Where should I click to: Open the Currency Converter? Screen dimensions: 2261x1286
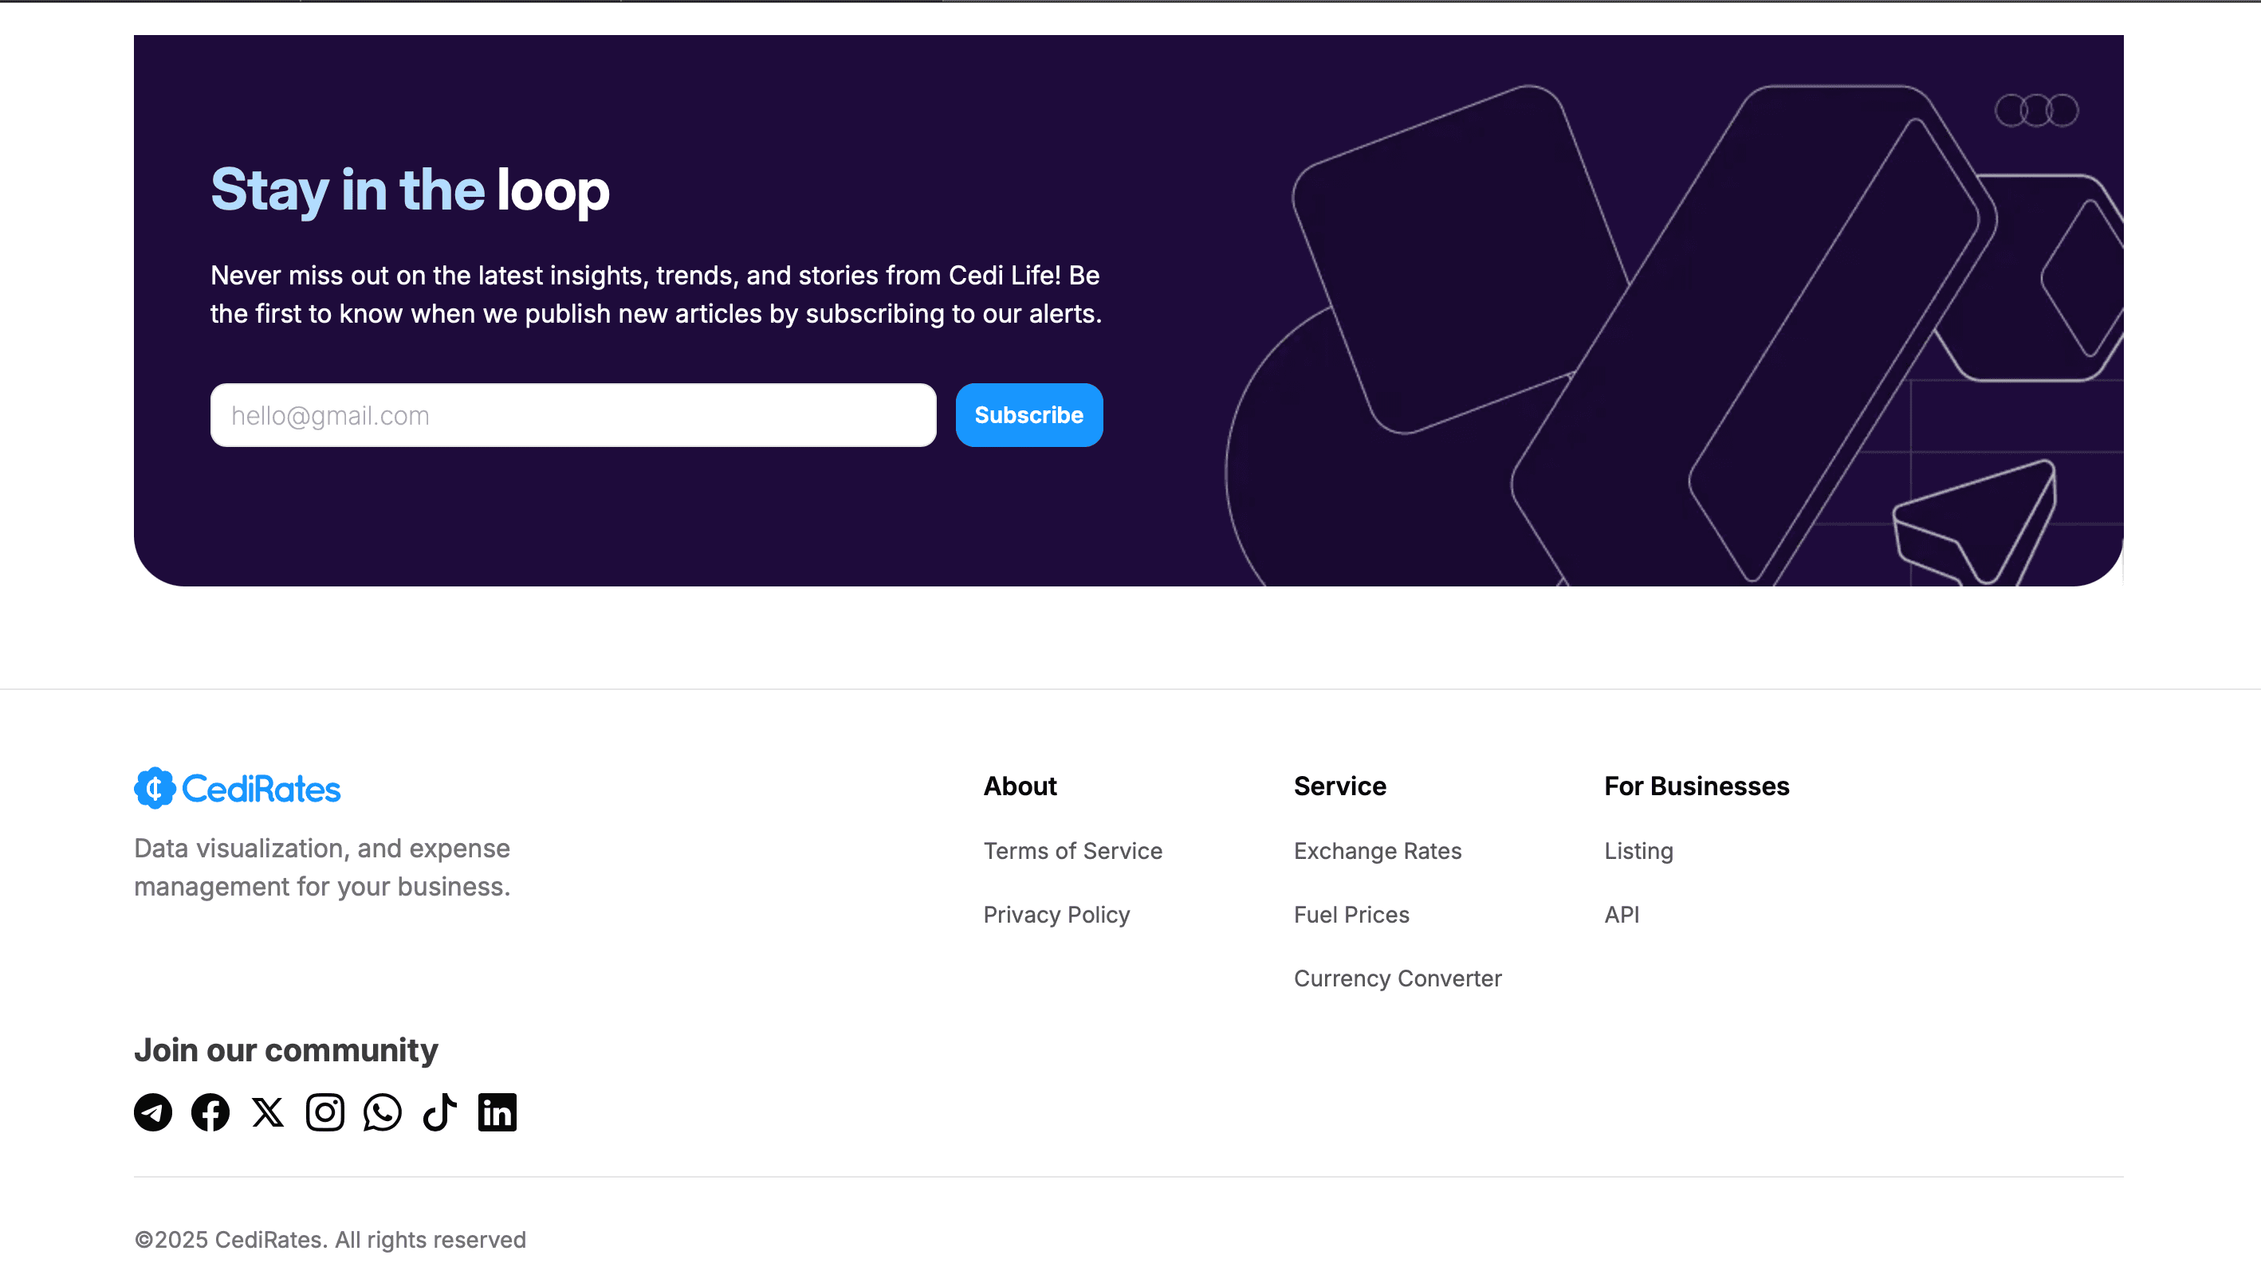pyautogui.click(x=1397, y=978)
